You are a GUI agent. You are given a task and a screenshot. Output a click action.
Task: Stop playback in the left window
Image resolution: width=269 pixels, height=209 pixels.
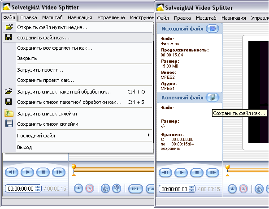point(43,172)
